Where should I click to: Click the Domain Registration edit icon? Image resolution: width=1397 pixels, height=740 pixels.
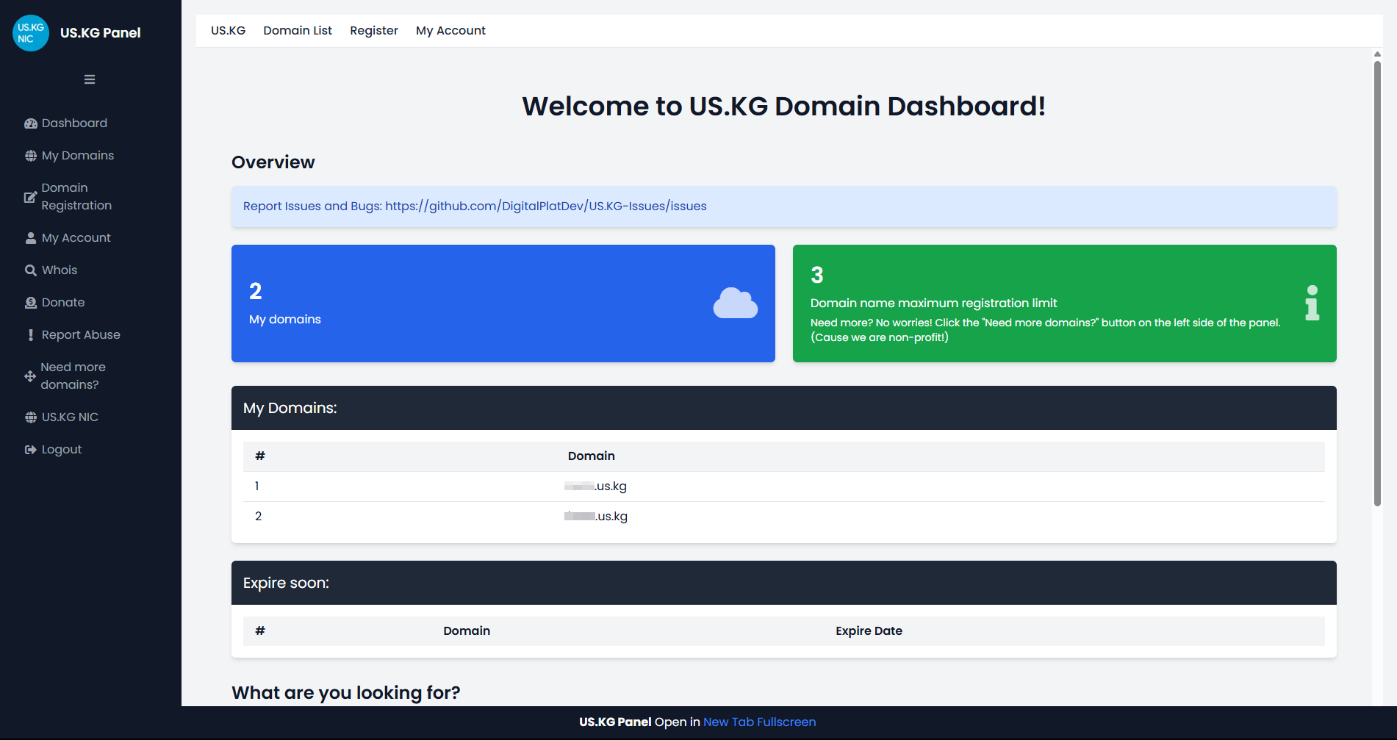(x=30, y=197)
